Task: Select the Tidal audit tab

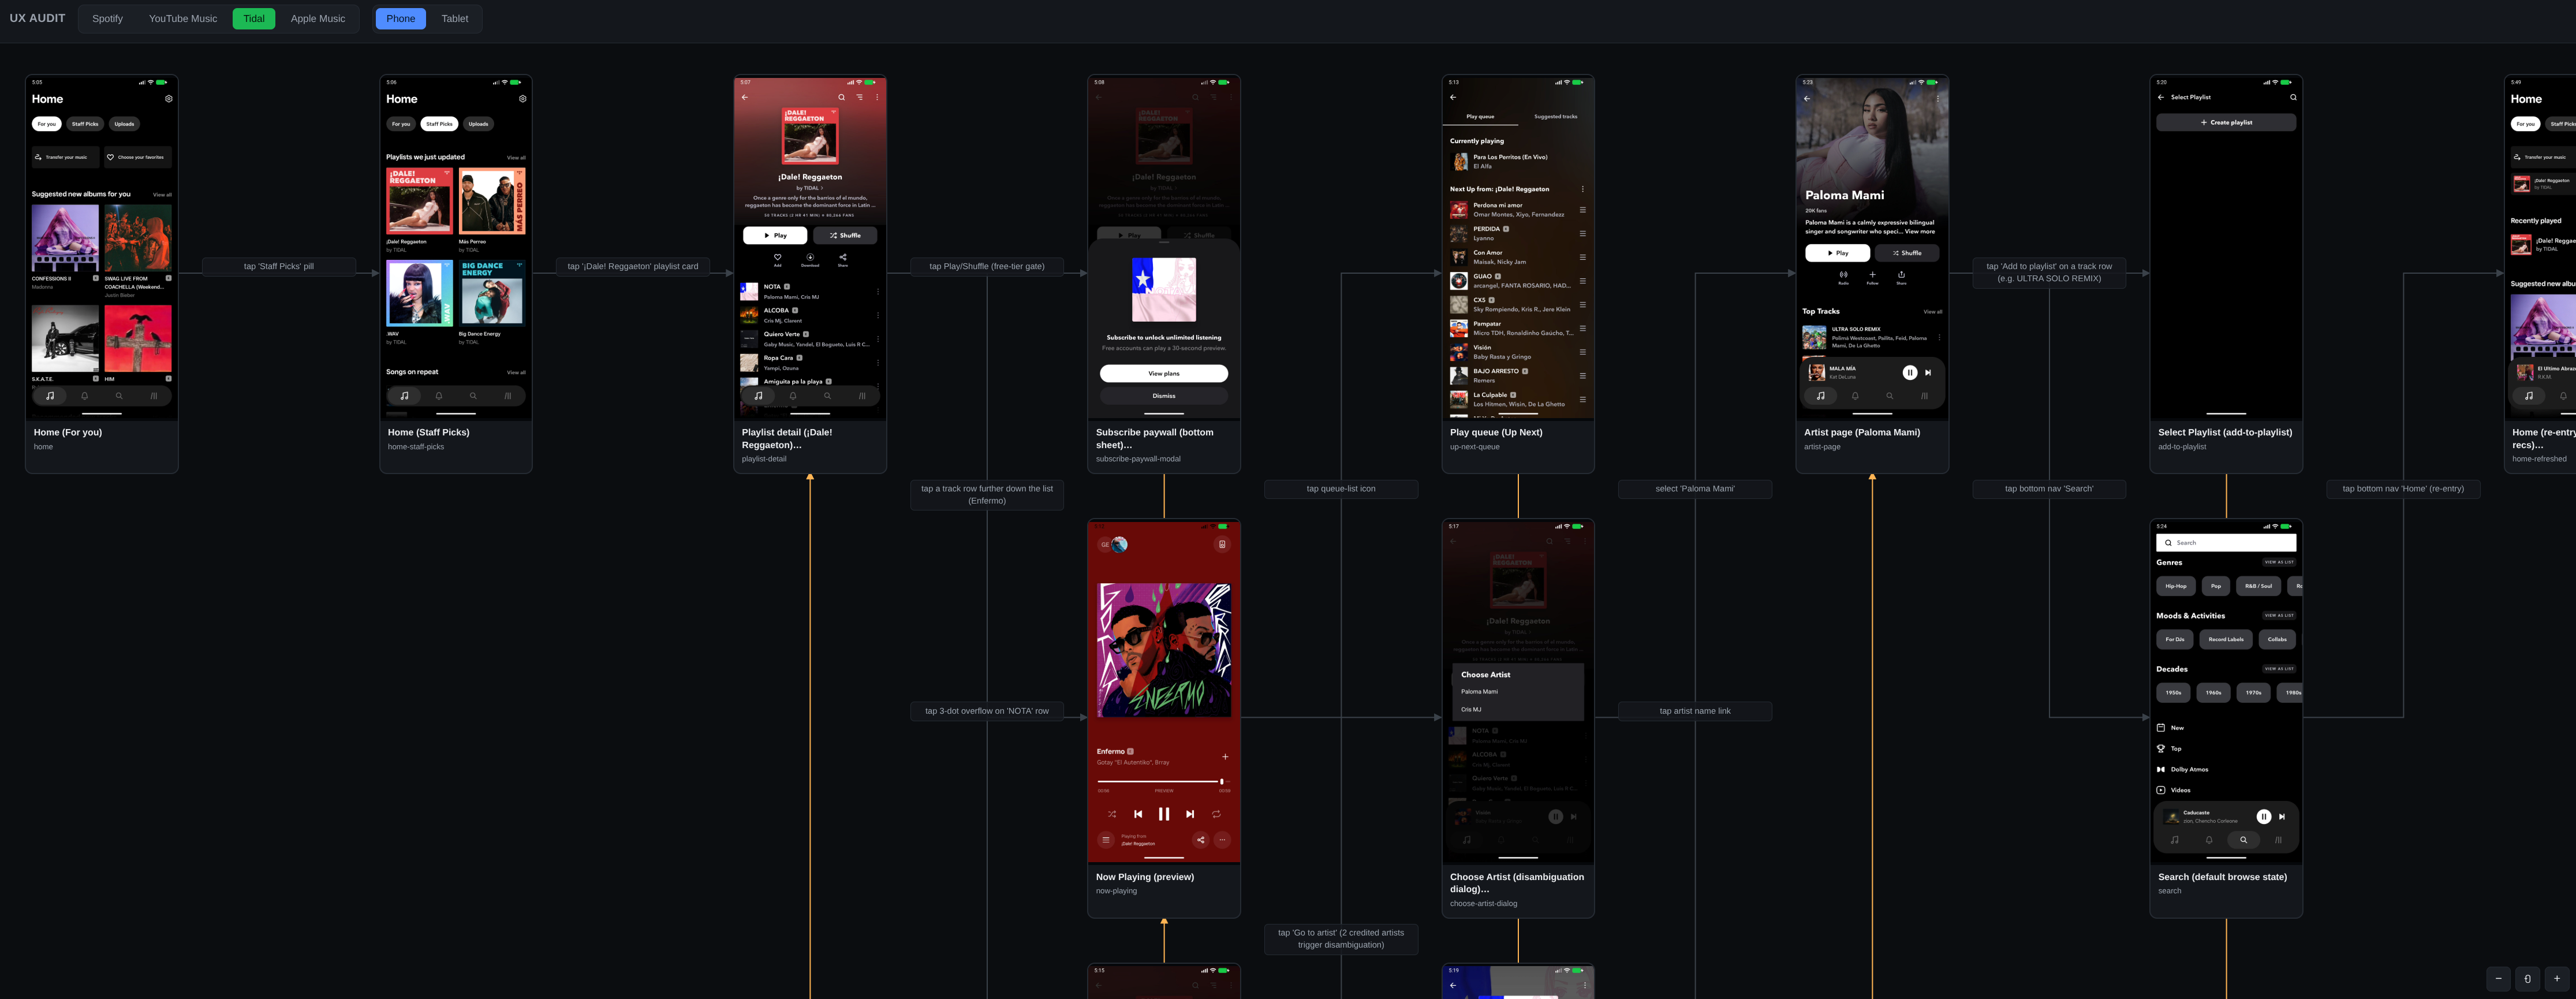Action: 254,18
